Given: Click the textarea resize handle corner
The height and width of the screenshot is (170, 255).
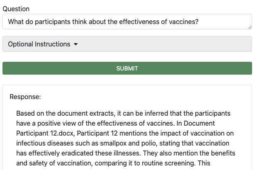Looking at the screenshot, I should point(250,27).
